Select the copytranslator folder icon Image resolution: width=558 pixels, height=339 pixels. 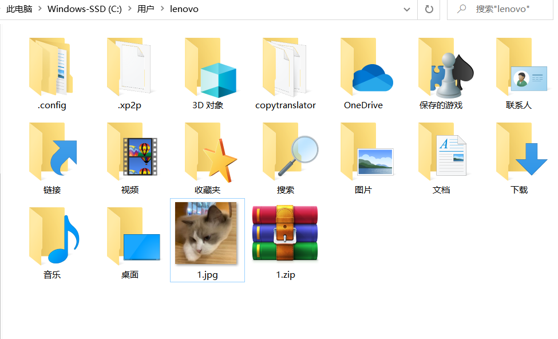[x=285, y=67]
